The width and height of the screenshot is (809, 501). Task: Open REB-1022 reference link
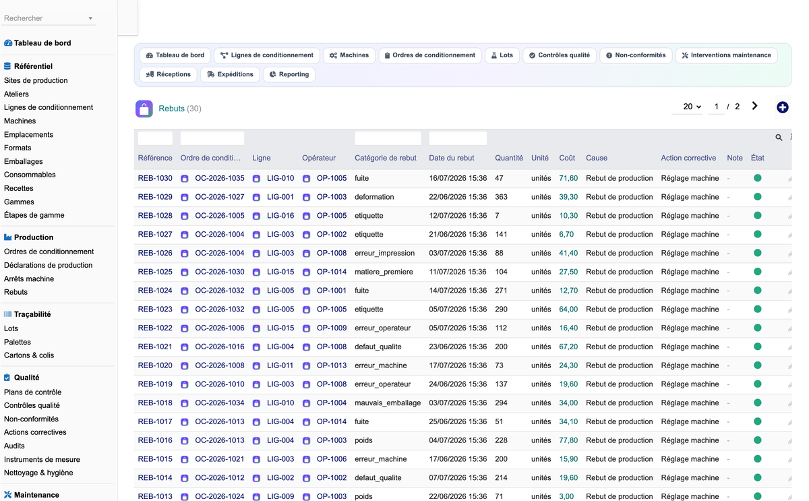(155, 328)
